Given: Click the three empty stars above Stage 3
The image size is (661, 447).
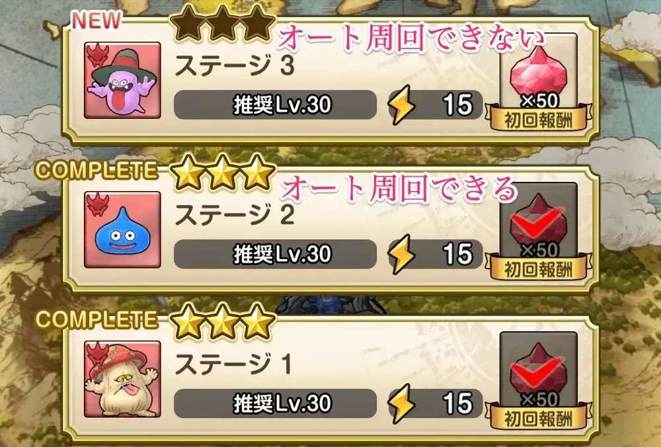Looking at the screenshot, I should point(223,23).
